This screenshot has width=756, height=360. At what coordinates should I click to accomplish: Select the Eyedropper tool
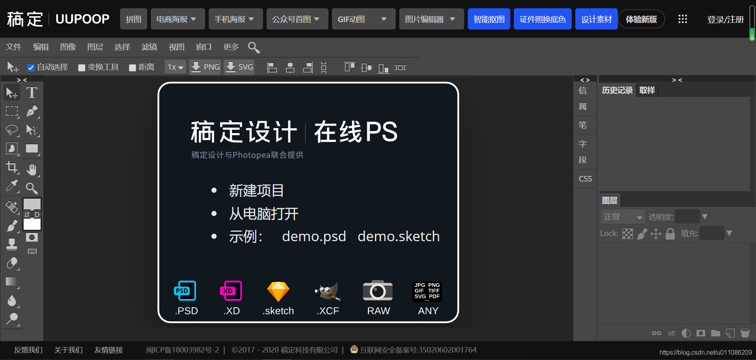(x=12, y=186)
